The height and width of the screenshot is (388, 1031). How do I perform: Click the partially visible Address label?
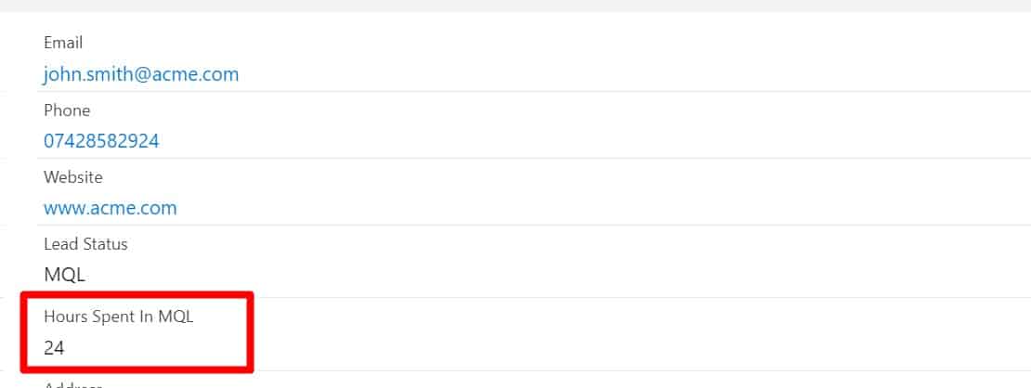(x=72, y=383)
